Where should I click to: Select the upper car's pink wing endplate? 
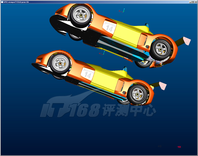click(187, 41)
